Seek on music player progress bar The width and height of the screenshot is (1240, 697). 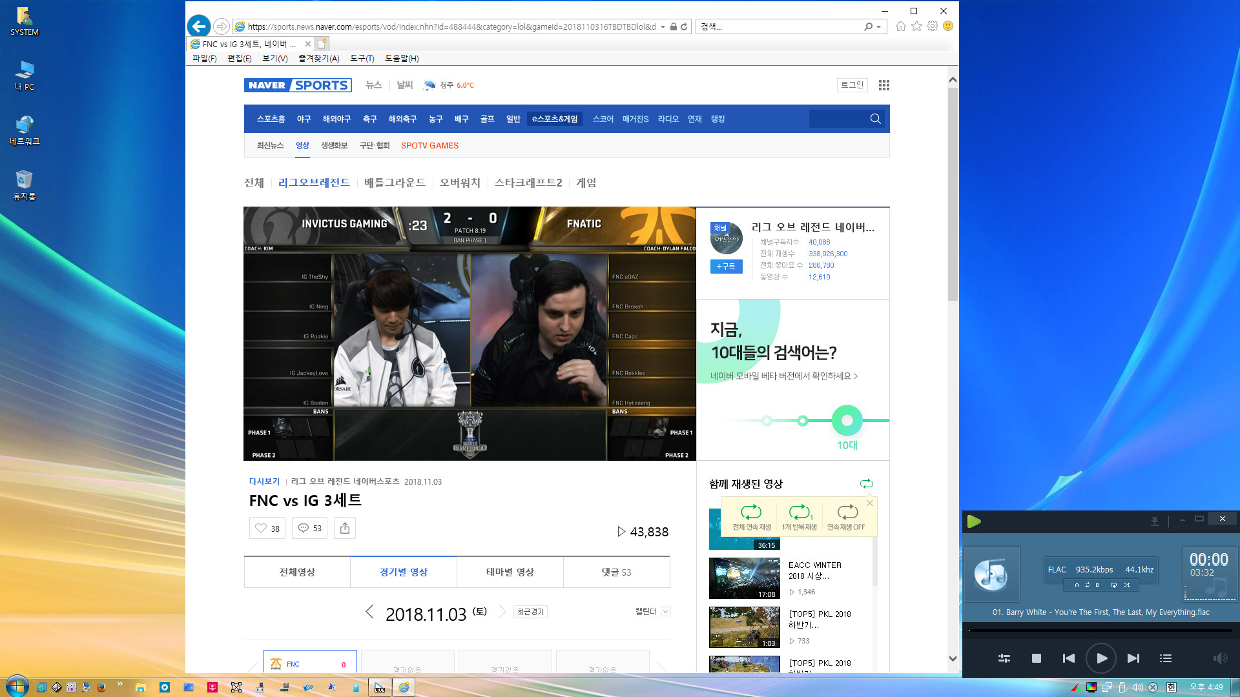point(1100,631)
